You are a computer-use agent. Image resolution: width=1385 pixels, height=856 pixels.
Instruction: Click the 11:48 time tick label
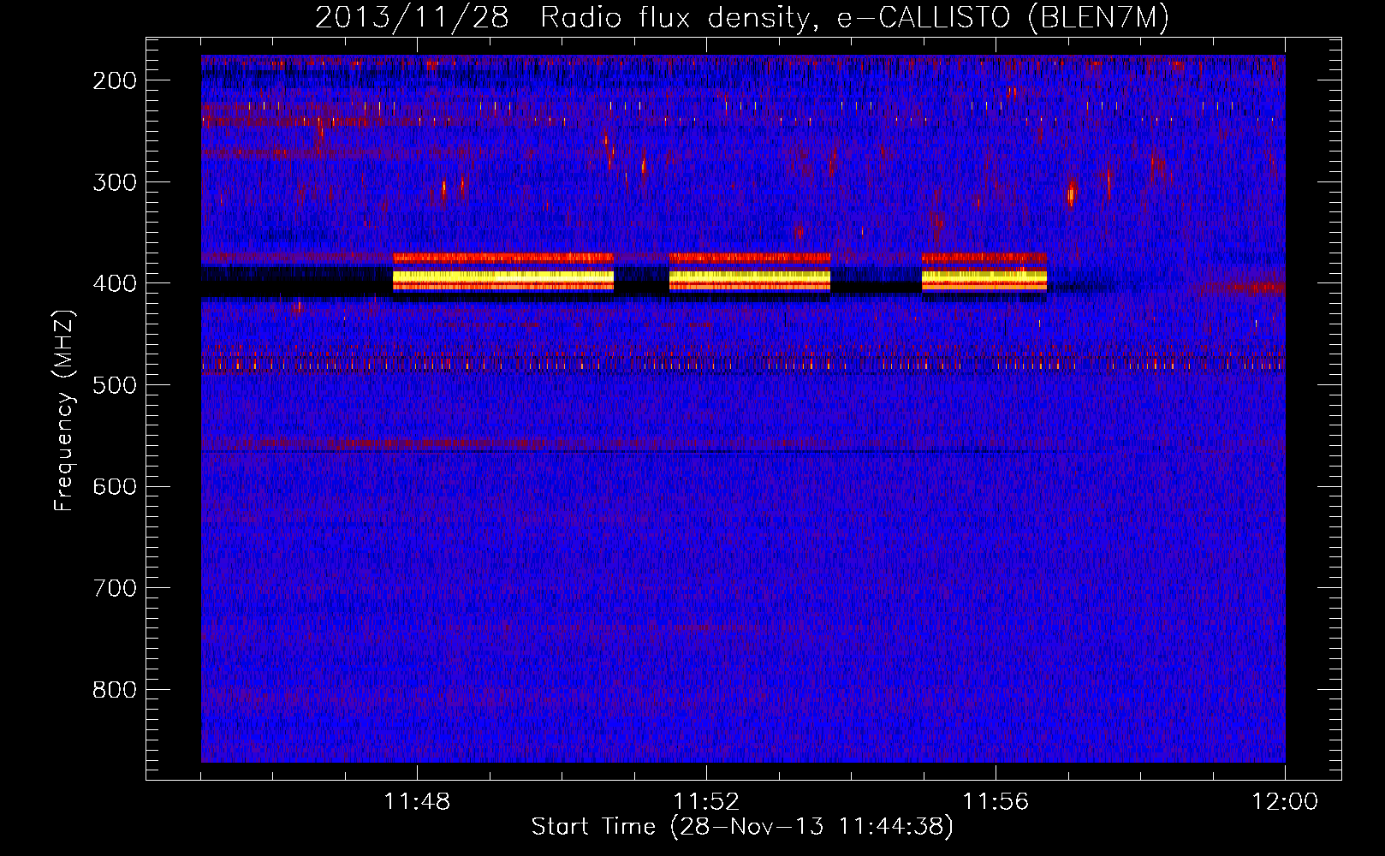point(418,802)
